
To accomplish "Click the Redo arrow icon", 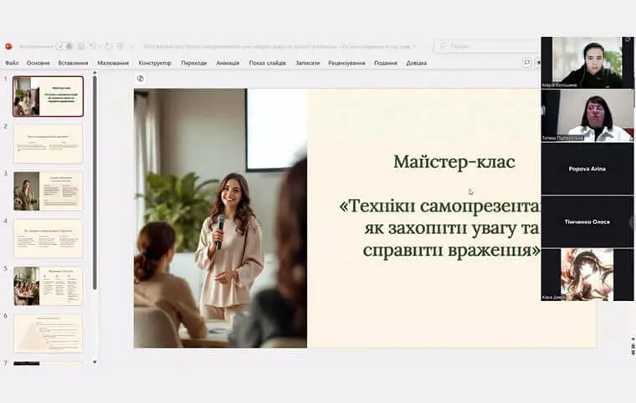I will click(108, 46).
